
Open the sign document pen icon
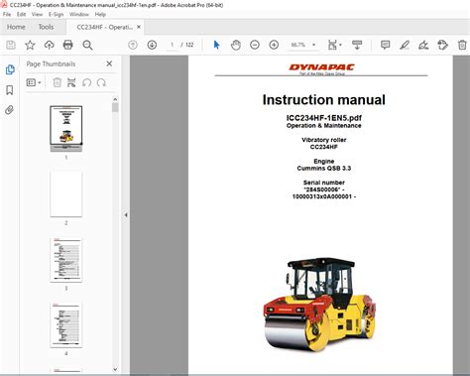tap(423, 45)
